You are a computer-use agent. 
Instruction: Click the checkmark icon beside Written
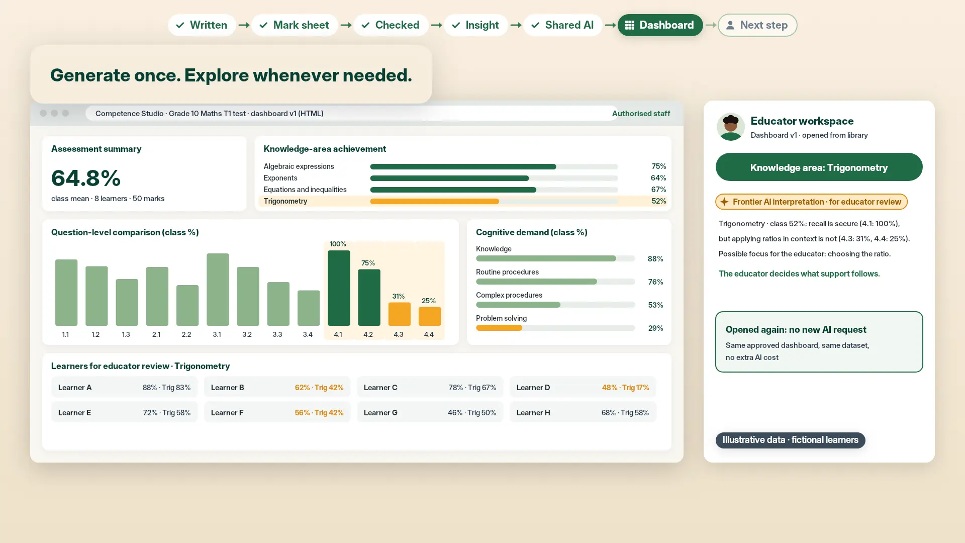point(180,25)
